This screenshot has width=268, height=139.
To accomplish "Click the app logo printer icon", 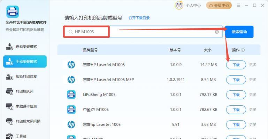I will point(13,11).
